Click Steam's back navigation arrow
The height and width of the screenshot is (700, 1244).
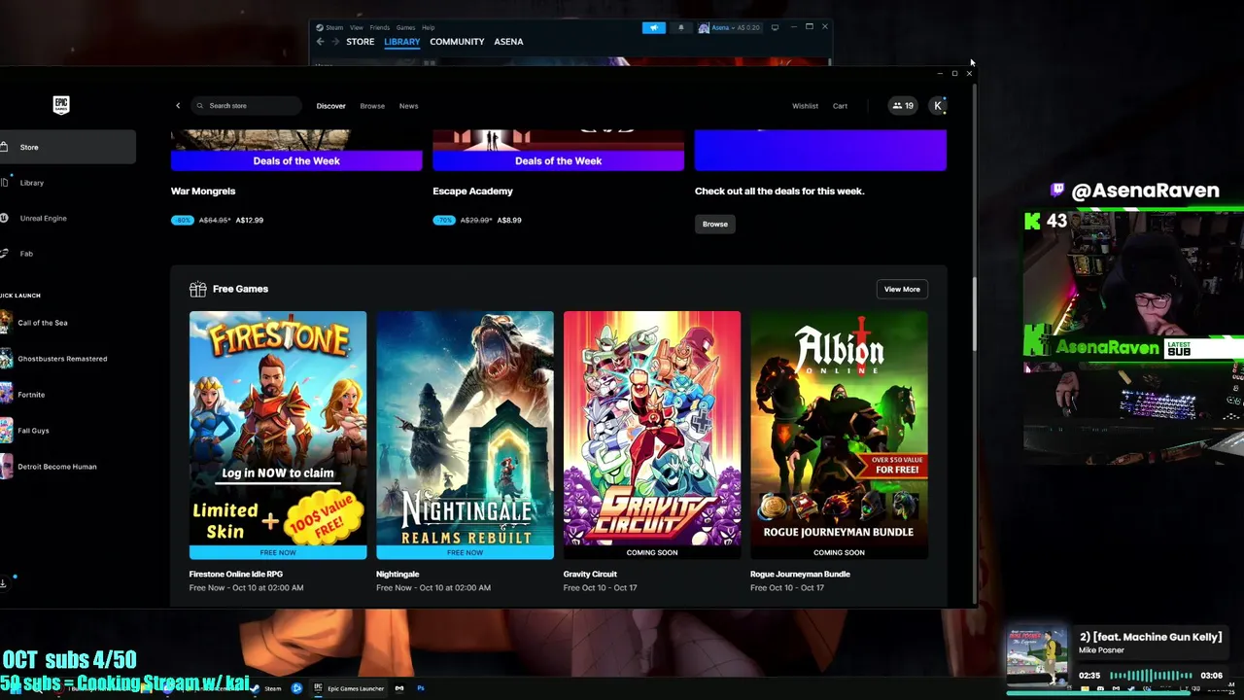pyautogui.click(x=321, y=42)
